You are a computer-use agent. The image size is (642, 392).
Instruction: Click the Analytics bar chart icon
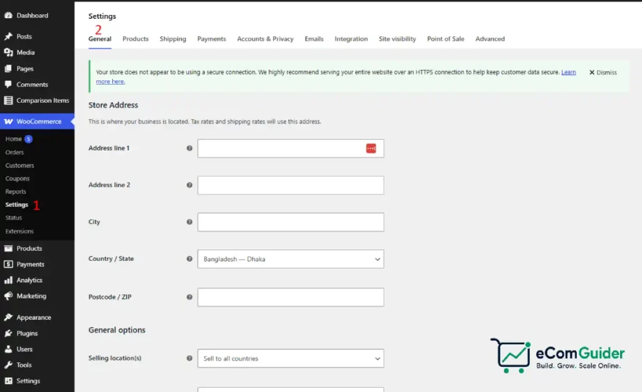click(8, 280)
